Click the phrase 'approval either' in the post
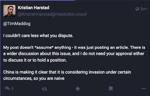The width and height of the screenshot is (150, 96). pyautogui.click(x=130, y=54)
